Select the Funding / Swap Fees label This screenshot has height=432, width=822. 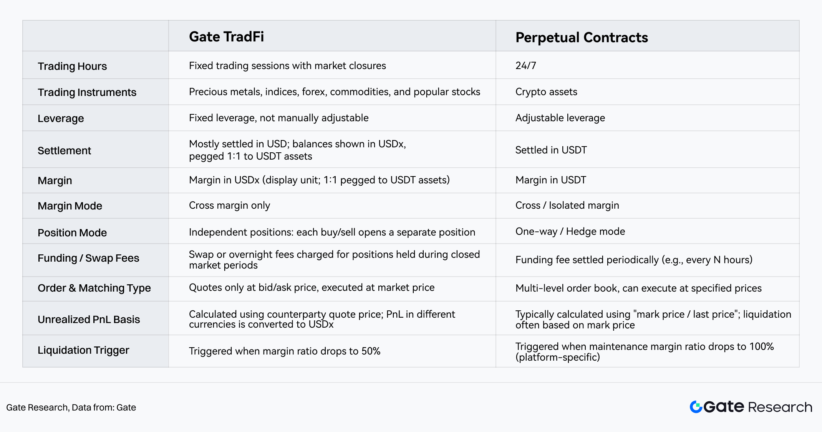[88, 258]
